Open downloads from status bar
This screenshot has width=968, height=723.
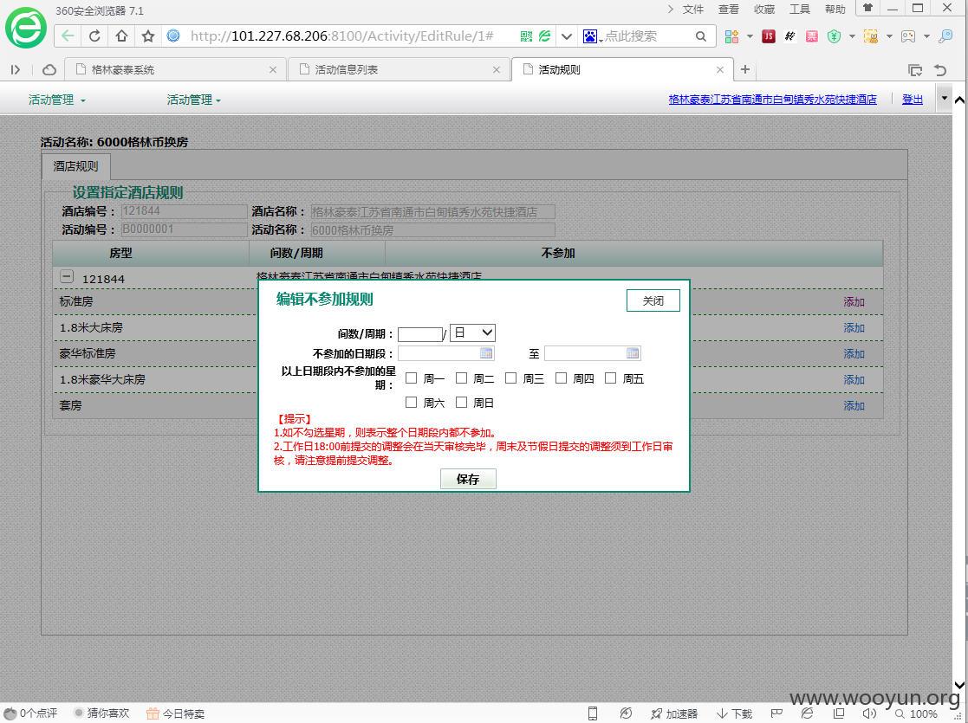[x=734, y=713]
